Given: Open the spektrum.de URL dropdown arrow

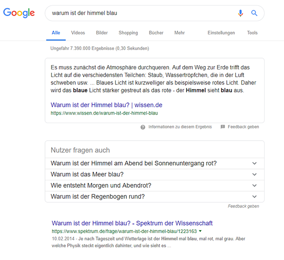Looking at the screenshot, I should pyautogui.click(x=200, y=231).
